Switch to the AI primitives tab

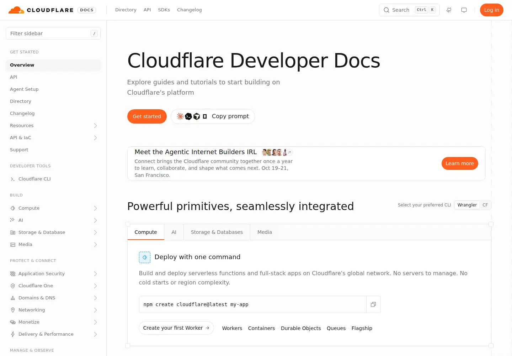(x=174, y=232)
